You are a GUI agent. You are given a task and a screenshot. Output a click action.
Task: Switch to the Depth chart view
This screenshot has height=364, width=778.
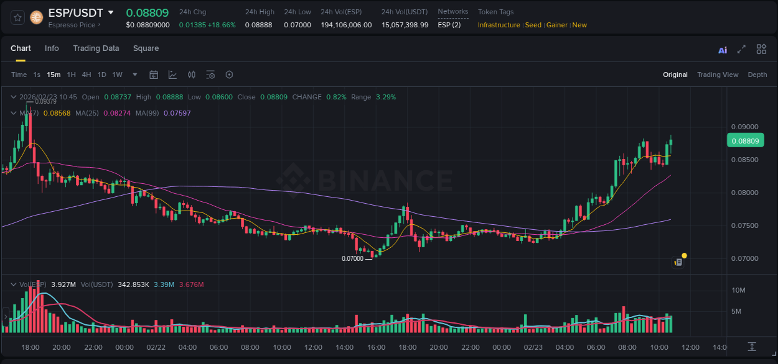click(x=757, y=75)
